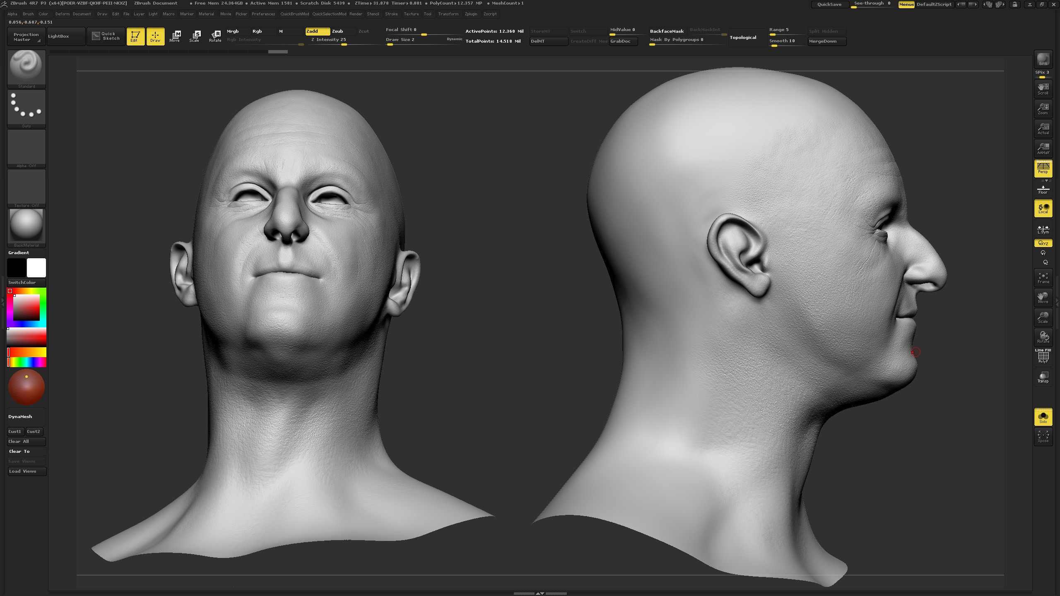Click the Frame mesh icon
This screenshot has width=1060, height=596.
tap(1043, 277)
